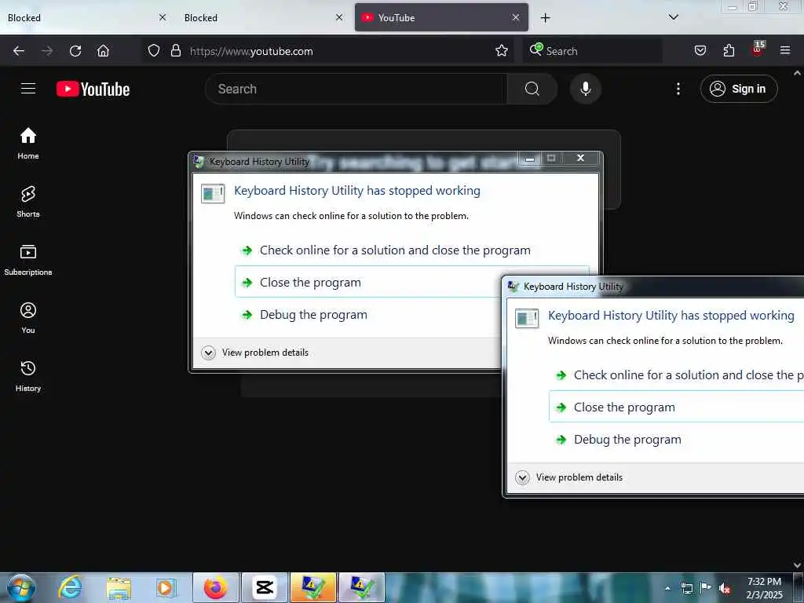This screenshot has height=603, width=804.
Task: Choose Close the program in back dialog
Action: pos(367,282)
